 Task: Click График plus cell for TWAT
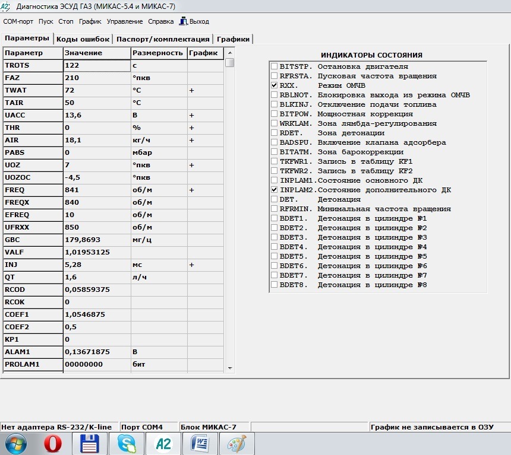point(206,90)
